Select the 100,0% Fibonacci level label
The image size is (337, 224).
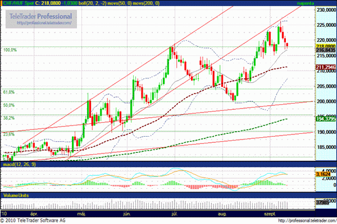(x=10, y=50)
